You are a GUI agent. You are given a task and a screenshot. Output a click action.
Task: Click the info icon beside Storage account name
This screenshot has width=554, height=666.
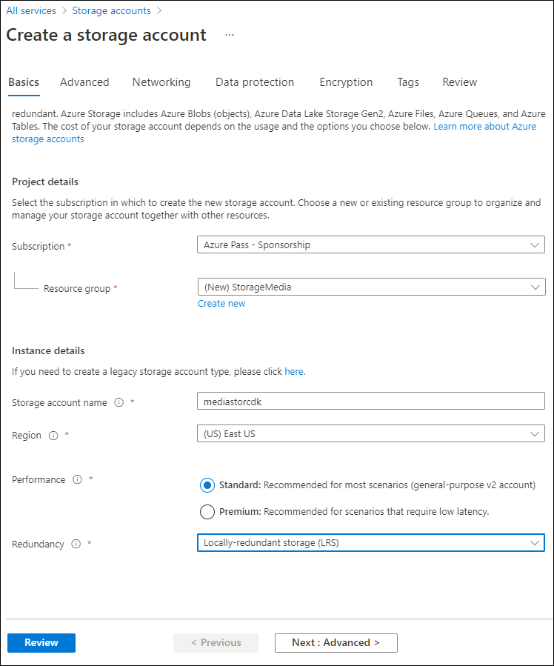119,402
